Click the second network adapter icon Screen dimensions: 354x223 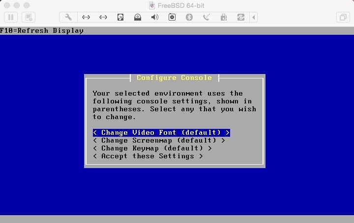(103, 17)
